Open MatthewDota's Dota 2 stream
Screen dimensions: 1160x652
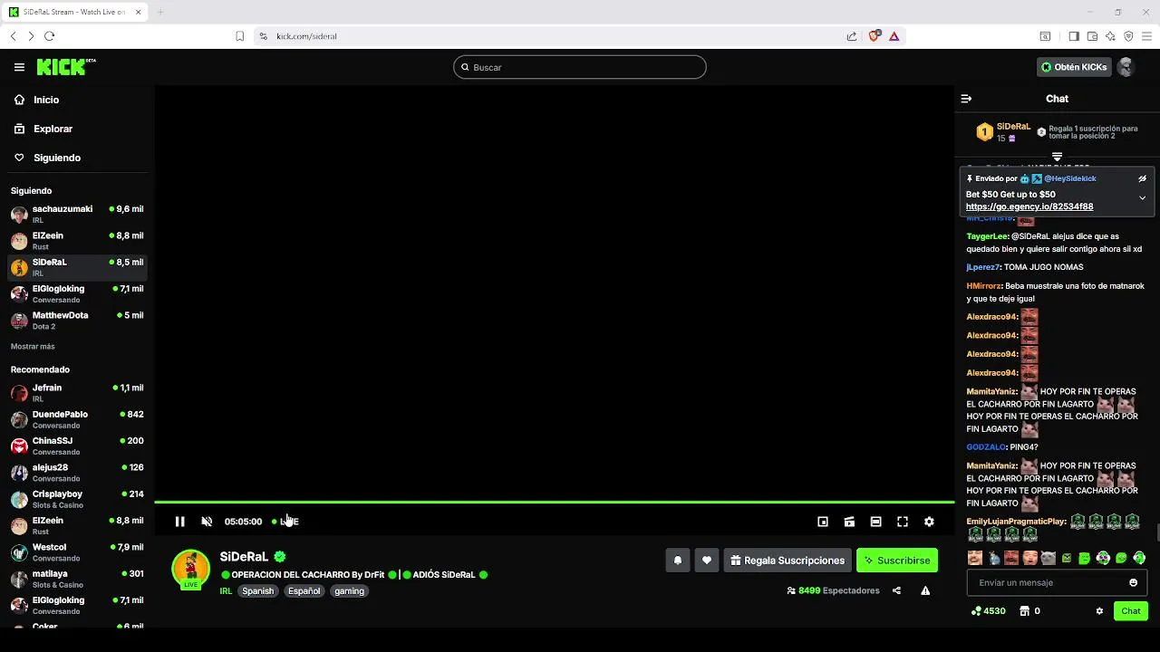(x=77, y=321)
